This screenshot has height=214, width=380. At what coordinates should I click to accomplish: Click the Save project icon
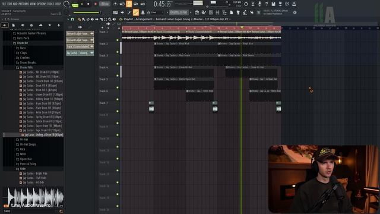tap(273, 4)
